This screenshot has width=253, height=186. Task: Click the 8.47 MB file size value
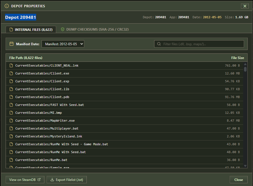click(x=233, y=121)
